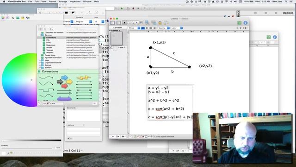
Task: Open the Styles dropdown in text ruler
Action: pos(134,28)
